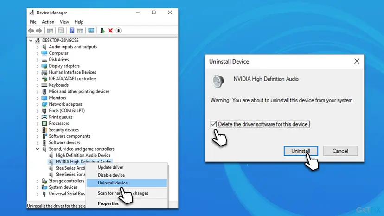This screenshot has height=216, width=384.
Task: Click the red X Uninstall device toolbar icon
Action: (x=110, y=31)
